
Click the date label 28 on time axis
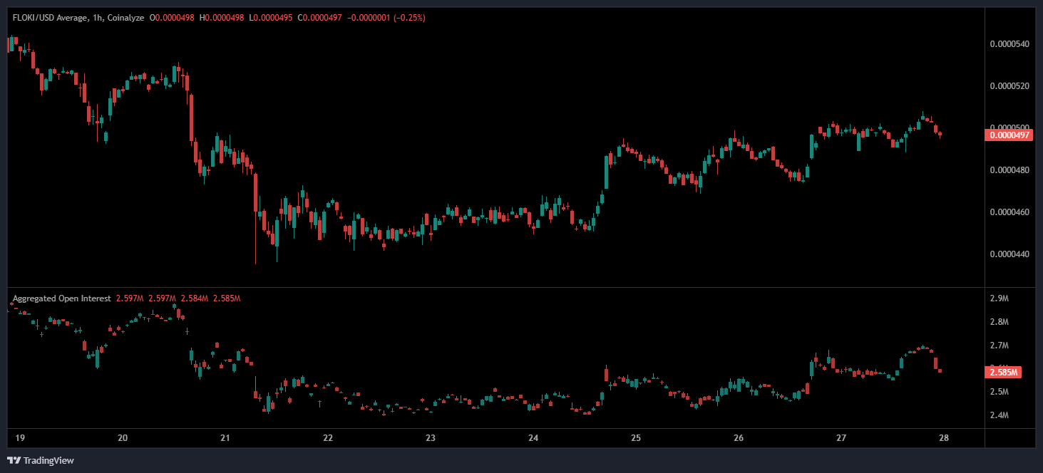click(944, 438)
